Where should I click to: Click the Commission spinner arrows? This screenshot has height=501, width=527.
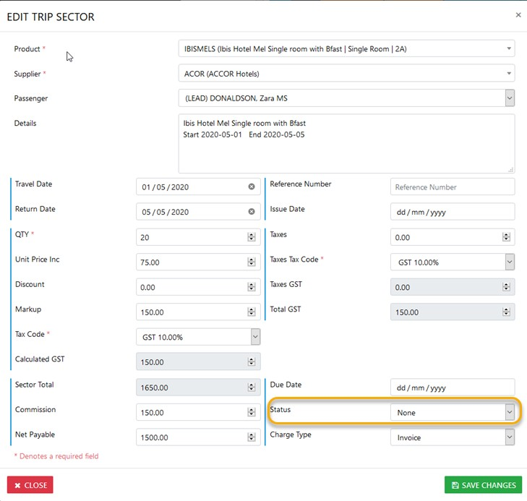pos(252,413)
